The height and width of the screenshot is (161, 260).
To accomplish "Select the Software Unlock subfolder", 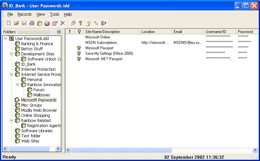I will pyautogui.click(x=44, y=59).
